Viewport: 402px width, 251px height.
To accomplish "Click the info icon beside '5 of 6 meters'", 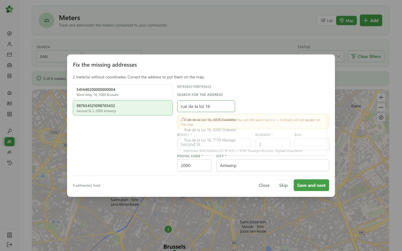I will (39, 78).
